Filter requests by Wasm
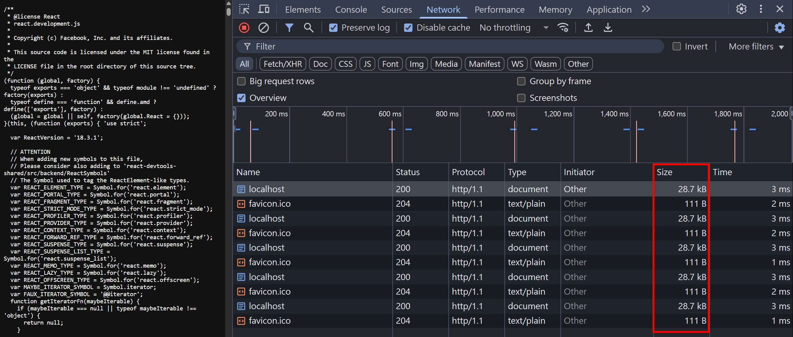This screenshot has width=793, height=337. 546,64
